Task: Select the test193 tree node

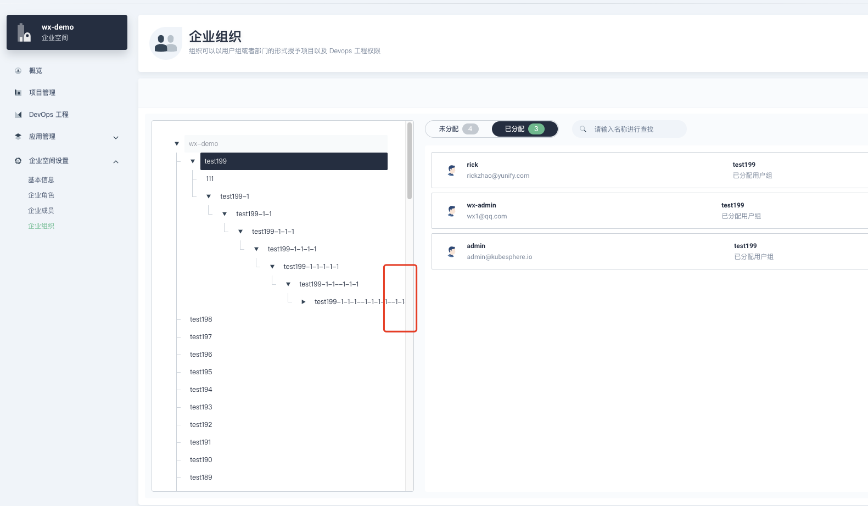Action: 201,407
